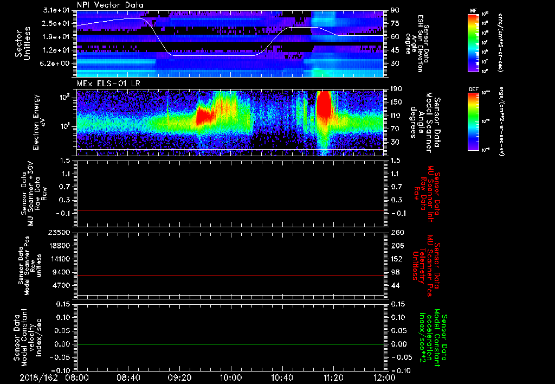Screen dimensions: 555x384
Task: Click the green "Model Constant acceleration" label
Action: 433,337
